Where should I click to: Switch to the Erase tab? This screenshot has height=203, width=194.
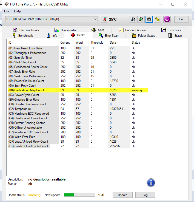(175, 36)
